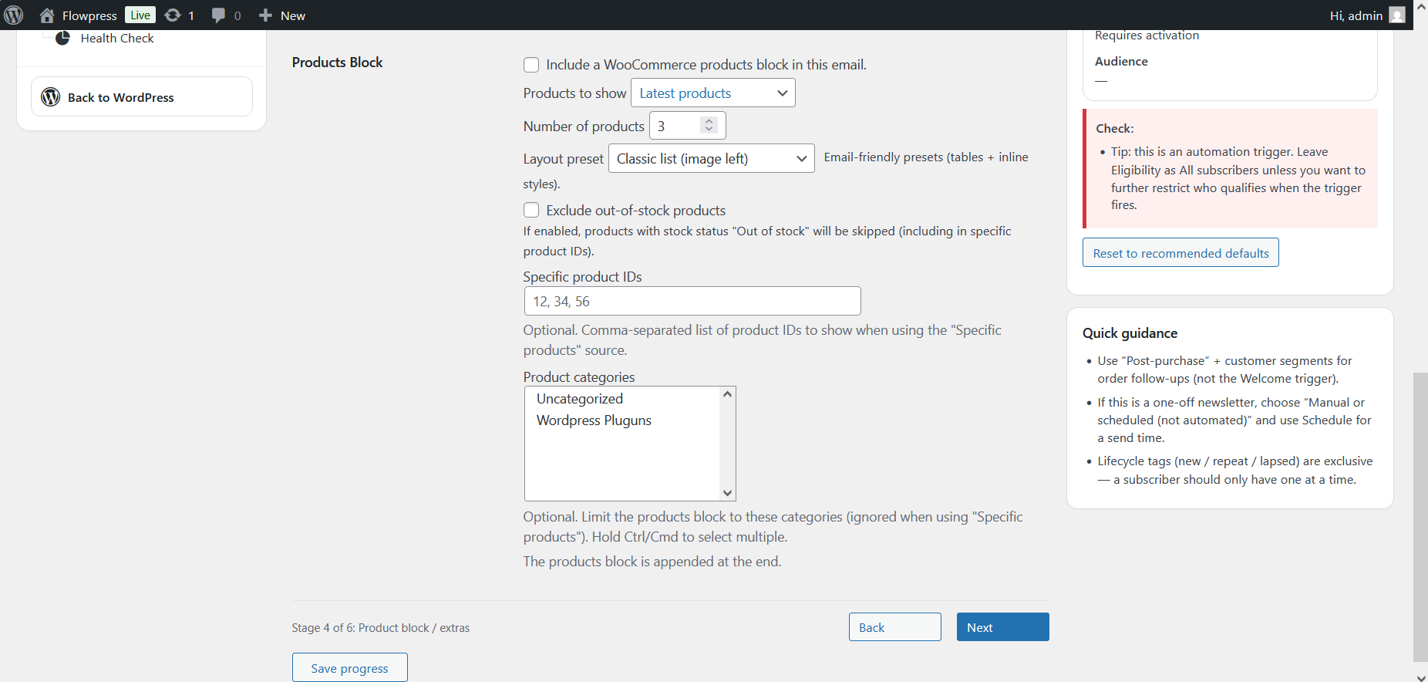The width and height of the screenshot is (1428, 682).
Task: Open the Layout preset dropdown
Action: tap(712, 159)
